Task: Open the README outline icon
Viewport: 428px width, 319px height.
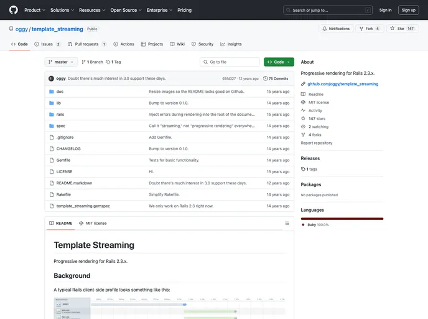Action: pos(286,223)
